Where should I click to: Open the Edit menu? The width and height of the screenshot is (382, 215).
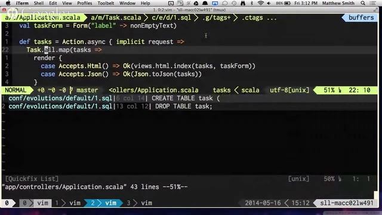point(53,3)
